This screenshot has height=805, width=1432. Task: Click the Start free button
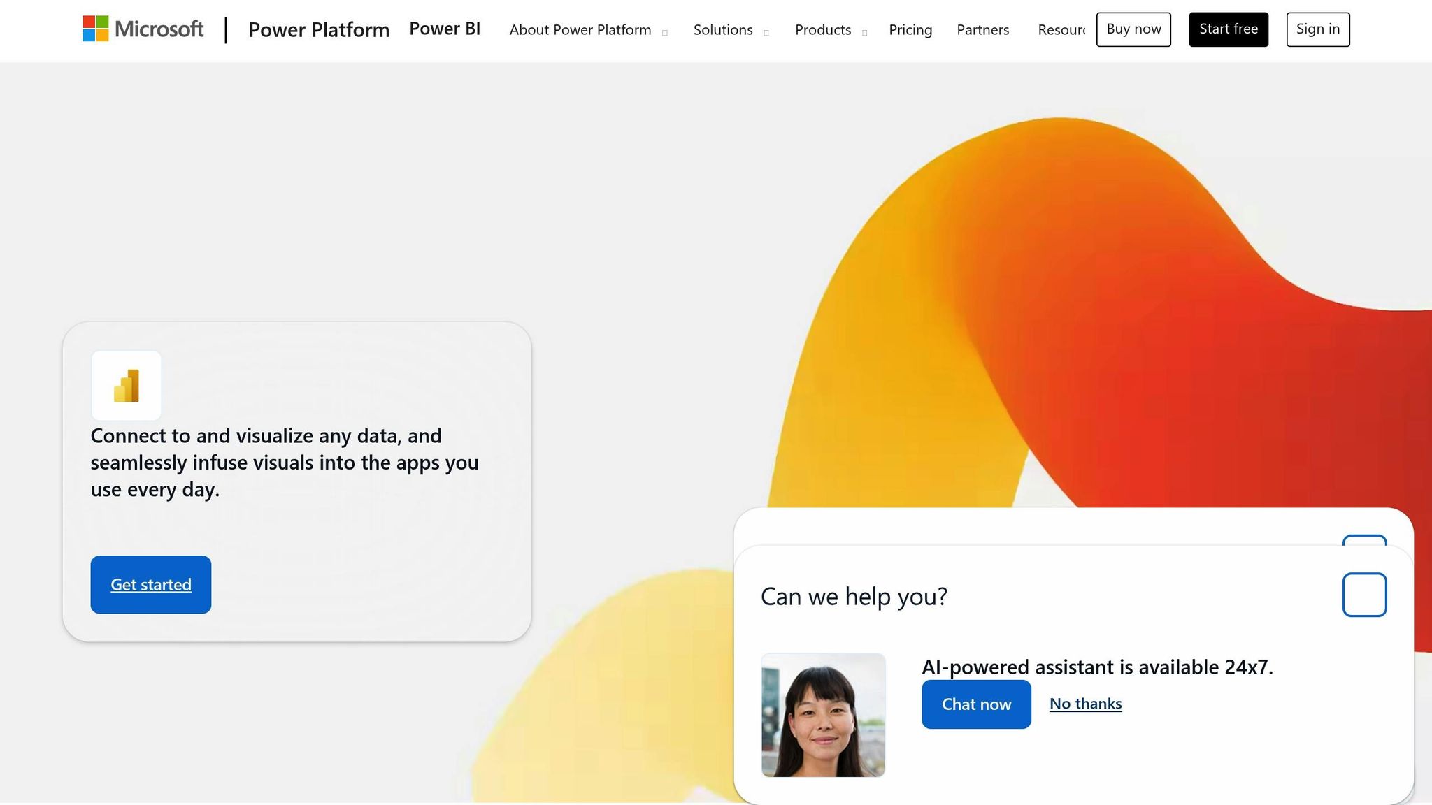coord(1229,29)
